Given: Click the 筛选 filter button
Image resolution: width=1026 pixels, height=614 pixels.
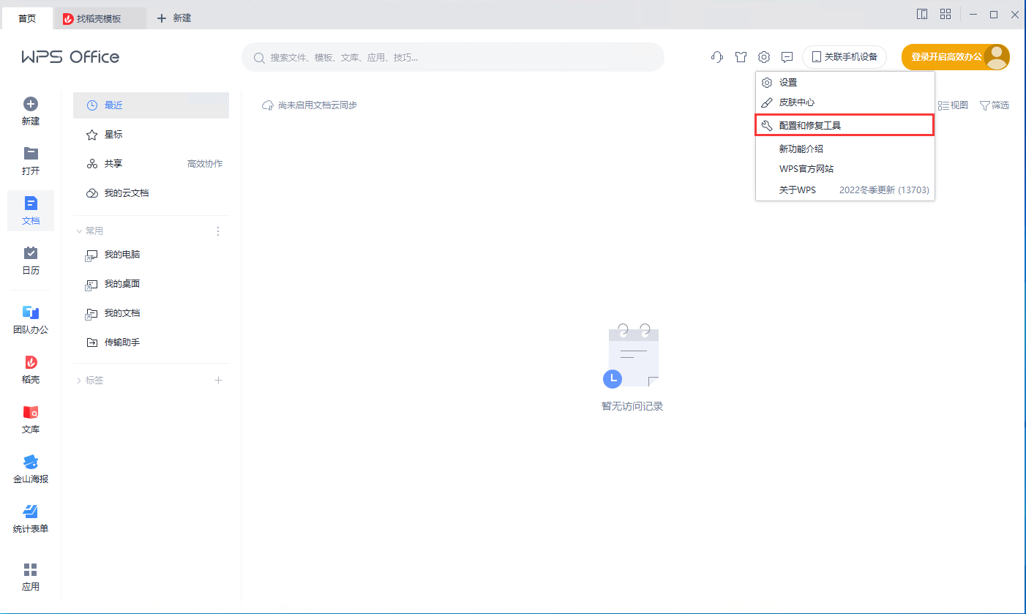Looking at the screenshot, I should click(995, 105).
